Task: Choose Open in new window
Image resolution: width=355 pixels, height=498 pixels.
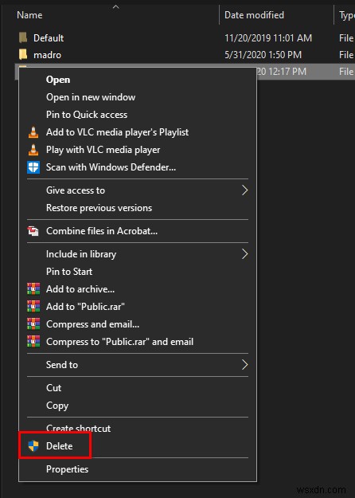Action: tap(91, 97)
